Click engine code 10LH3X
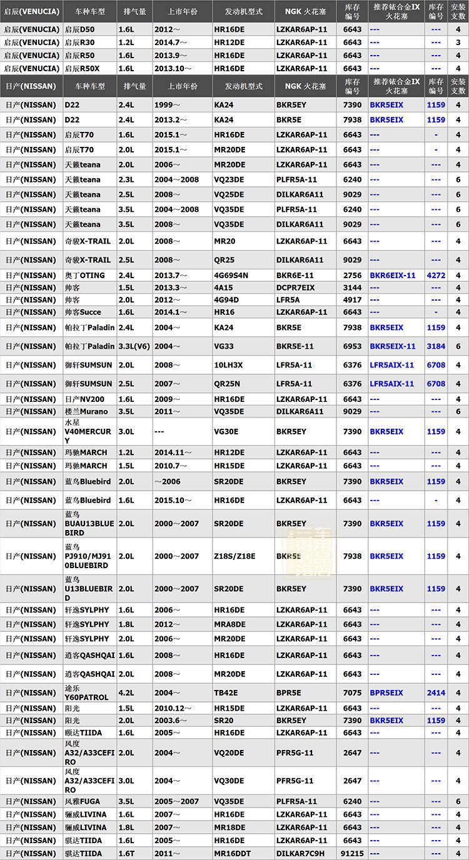Screen dimensions: 469x860 (227, 365)
